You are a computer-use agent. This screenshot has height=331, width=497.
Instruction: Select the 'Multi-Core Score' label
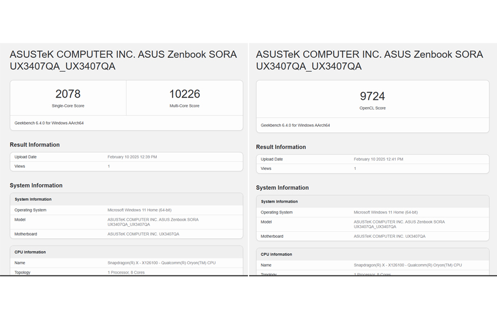coord(184,106)
